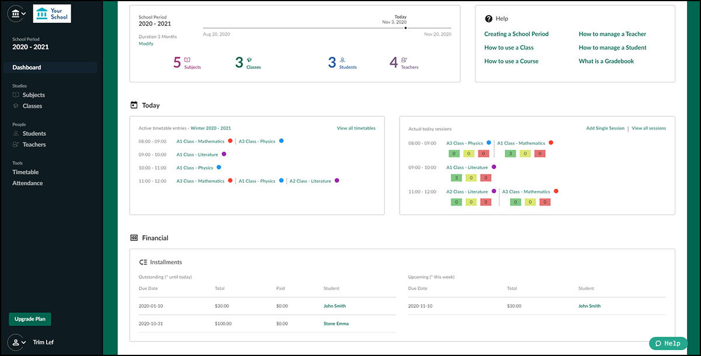Click View all sessions
The height and width of the screenshot is (356, 701).
(x=649, y=128)
